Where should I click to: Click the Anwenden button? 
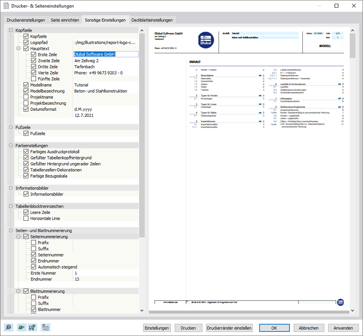[343, 328]
